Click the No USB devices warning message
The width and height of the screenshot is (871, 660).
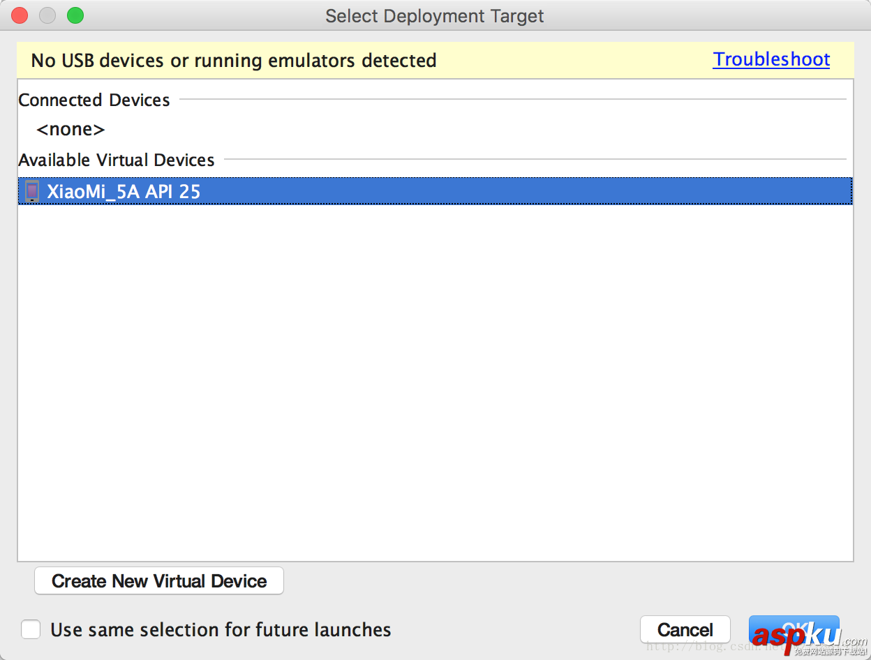(x=234, y=61)
